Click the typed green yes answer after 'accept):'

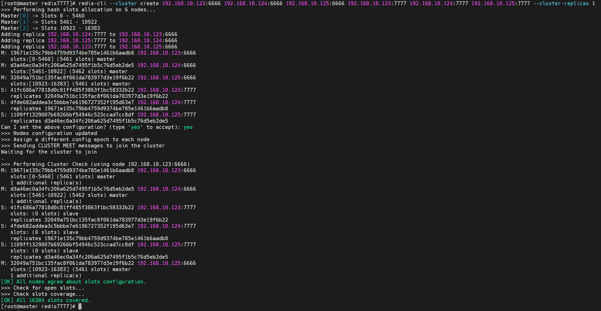pos(188,127)
